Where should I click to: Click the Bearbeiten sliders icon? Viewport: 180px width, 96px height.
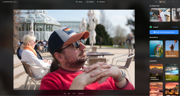97,2
